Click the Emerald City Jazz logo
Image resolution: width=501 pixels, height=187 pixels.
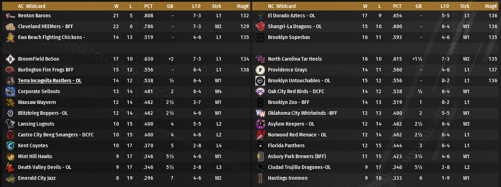[x=10, y=178]
